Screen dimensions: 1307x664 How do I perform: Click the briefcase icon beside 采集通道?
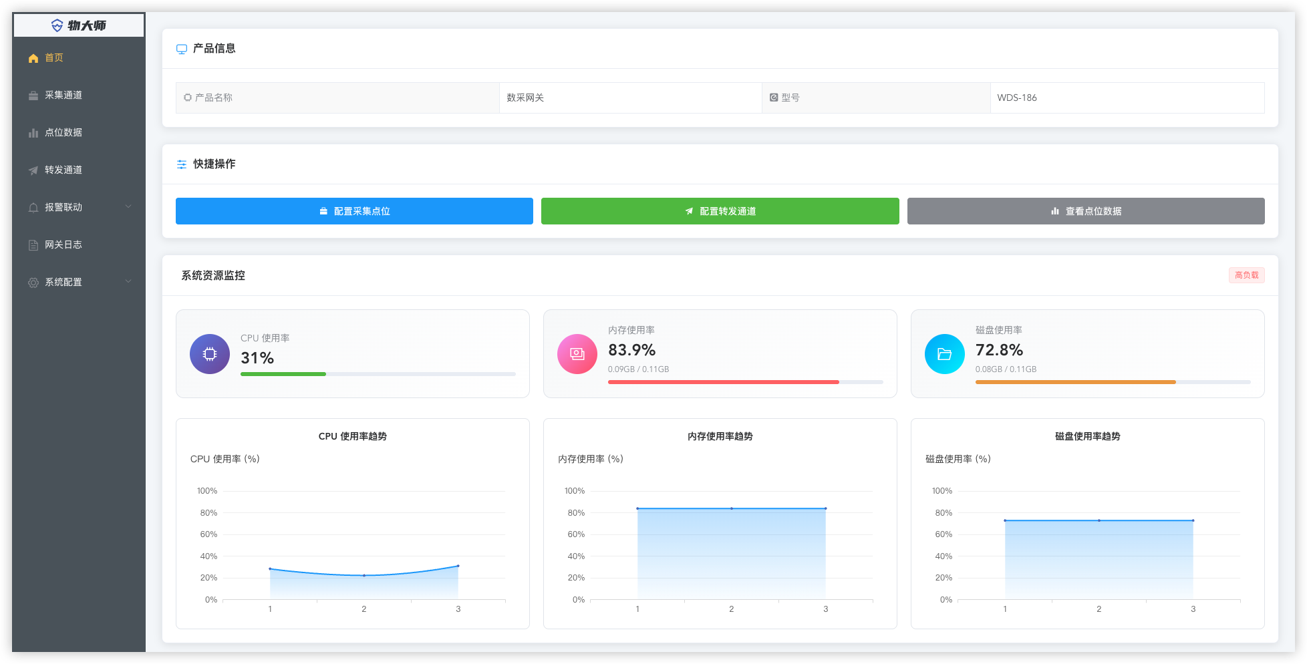(x=33, y=96)
